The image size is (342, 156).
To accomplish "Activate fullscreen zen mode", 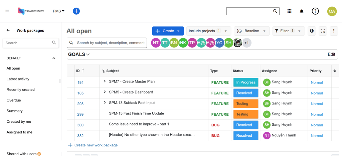I will pos(323,31).
